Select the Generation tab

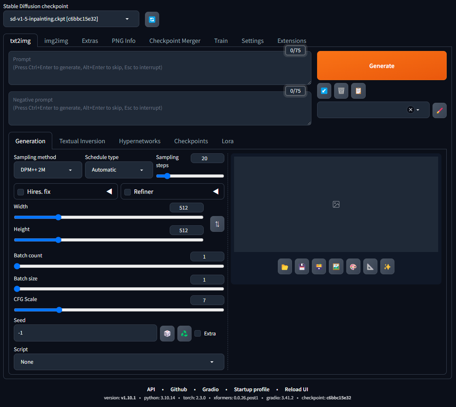[30, 141]
